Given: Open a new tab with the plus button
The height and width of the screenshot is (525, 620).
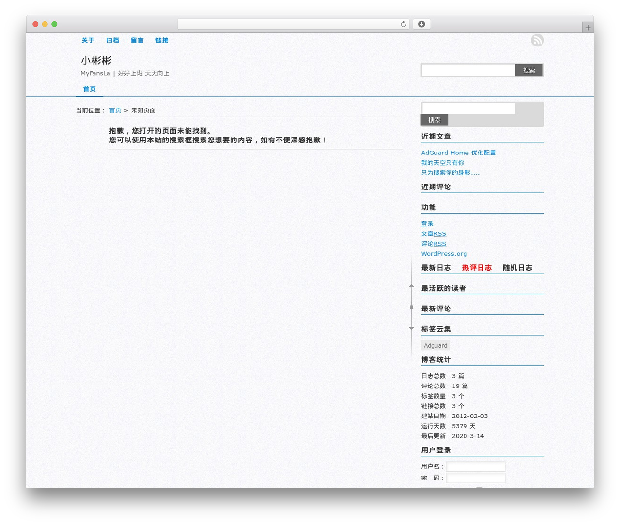Looking at the screenshot, I should point(588,28).
